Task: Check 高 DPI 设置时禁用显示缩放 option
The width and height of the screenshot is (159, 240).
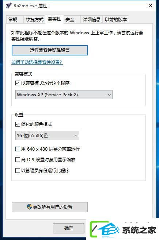Action: tap(18, 160)
